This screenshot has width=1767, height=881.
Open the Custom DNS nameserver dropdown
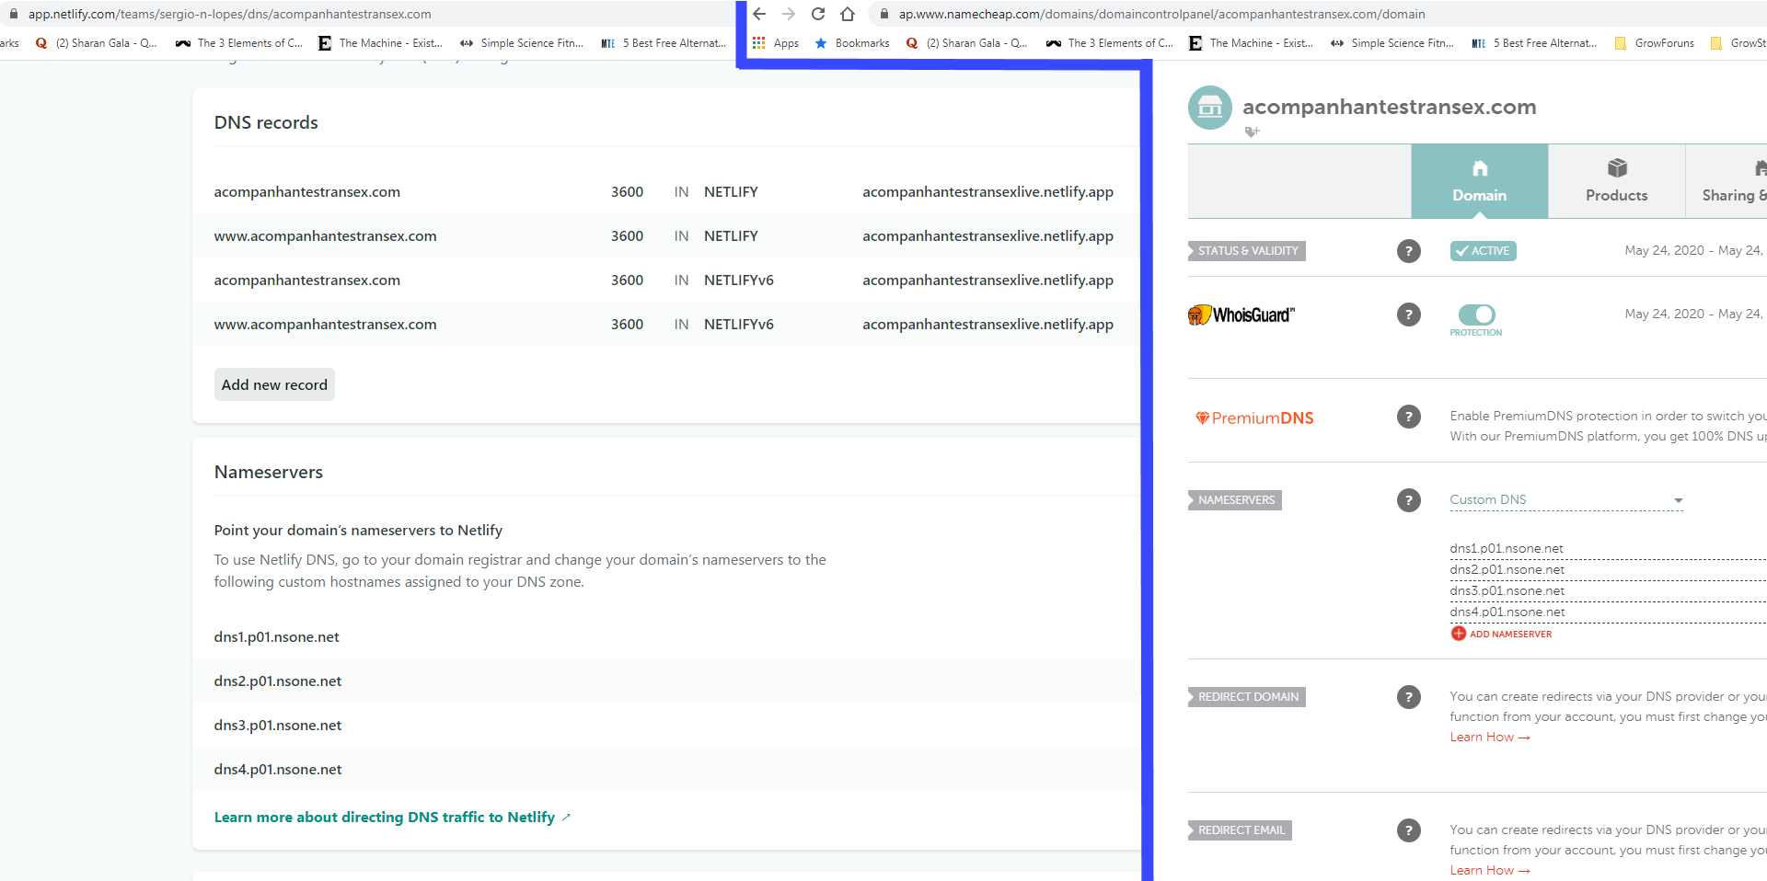tap(1566, 500)
